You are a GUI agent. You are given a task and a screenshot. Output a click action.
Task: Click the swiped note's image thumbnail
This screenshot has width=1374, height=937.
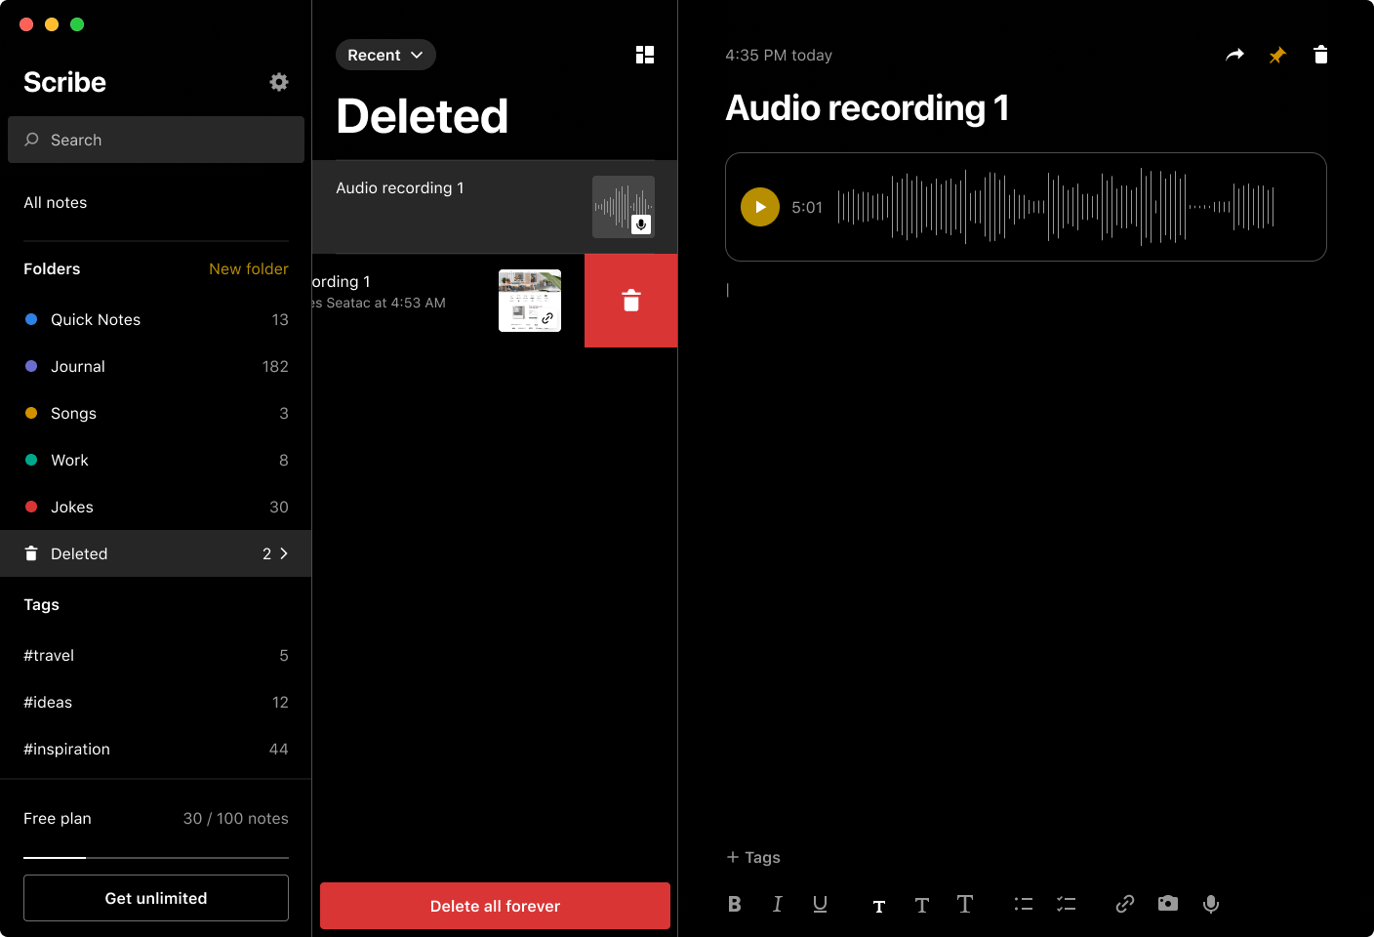click(x=530, y=301)
